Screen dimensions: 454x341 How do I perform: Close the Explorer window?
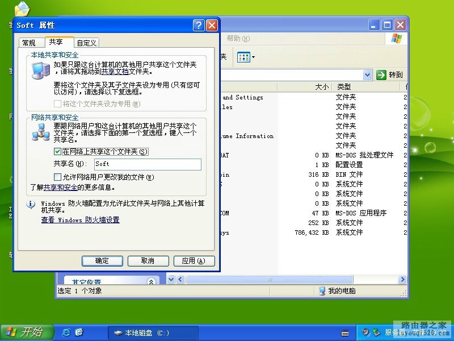point(401,25)
